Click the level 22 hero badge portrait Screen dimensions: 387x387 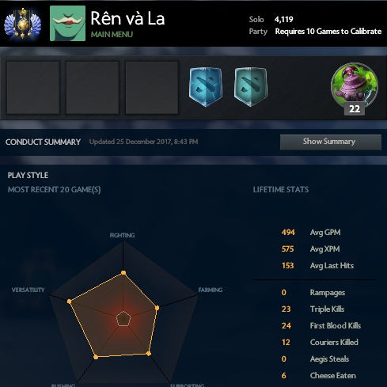click(355, 89)
